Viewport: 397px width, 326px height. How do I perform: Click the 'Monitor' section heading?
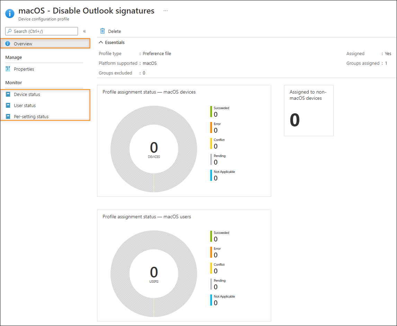coord(14,82)
